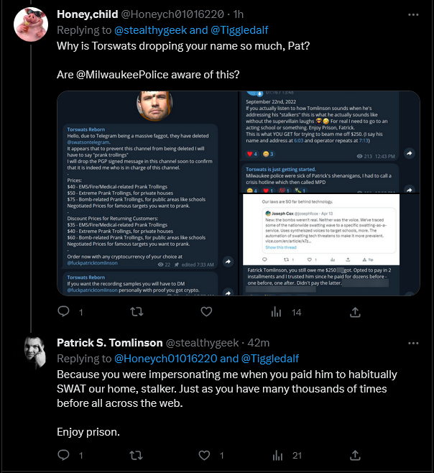Open more options on Honey,child's tweet
The height and width of the screenshot is (473, 434).
tap(413, 14)
